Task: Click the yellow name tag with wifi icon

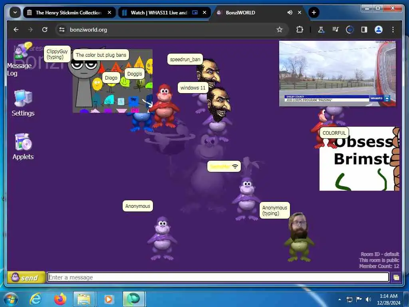Action: tap(224, 166)
